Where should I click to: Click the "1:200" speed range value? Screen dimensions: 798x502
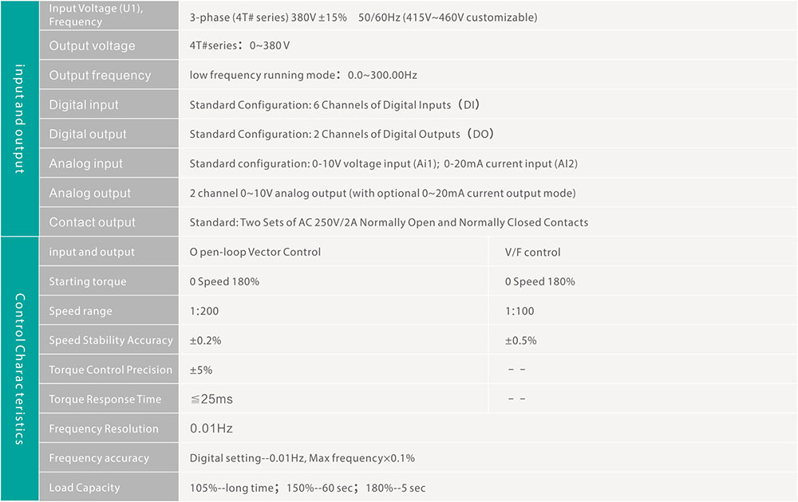point(203,311)
